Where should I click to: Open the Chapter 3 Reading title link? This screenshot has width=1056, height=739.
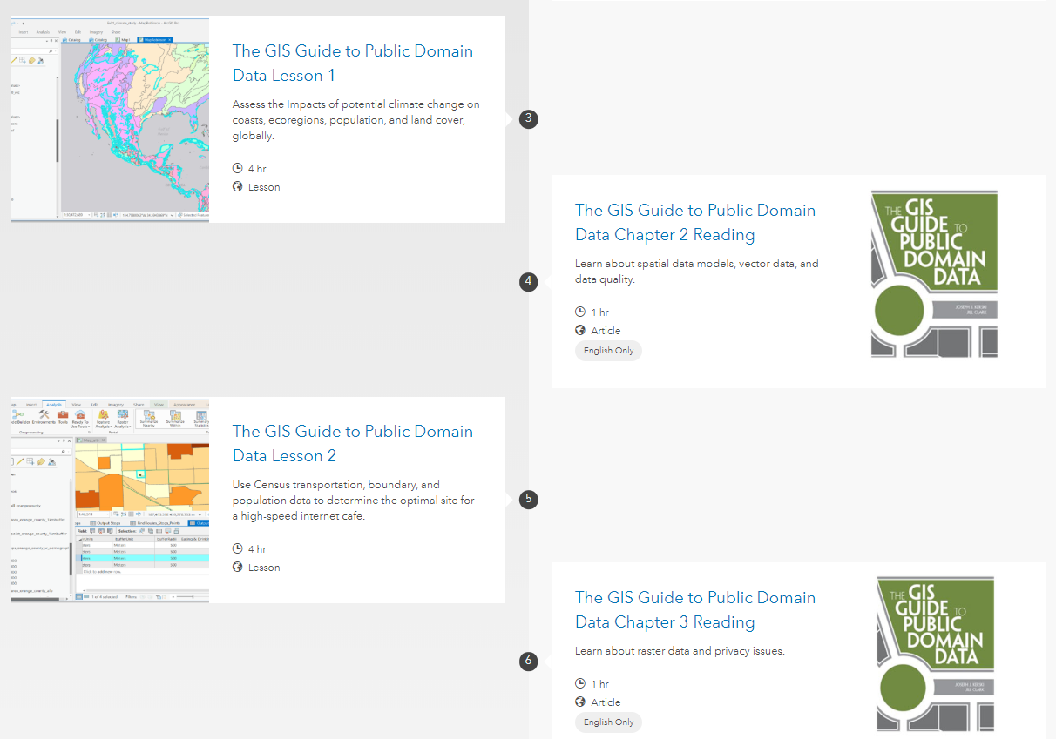point(695,609)
